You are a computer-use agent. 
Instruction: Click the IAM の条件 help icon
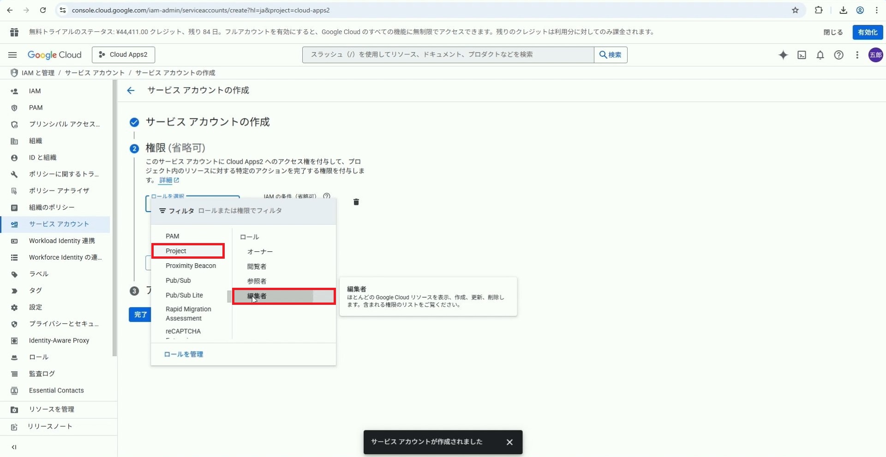(x=327, y=196)
